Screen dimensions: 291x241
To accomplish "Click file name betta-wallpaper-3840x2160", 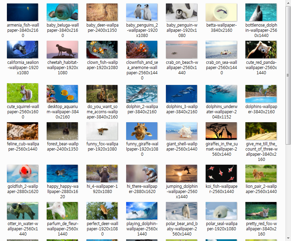I will [x=222, y=28].
